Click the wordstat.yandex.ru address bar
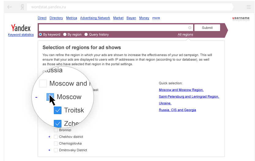Viewport: 255px width, 161px height. click(x=130, y=7)
